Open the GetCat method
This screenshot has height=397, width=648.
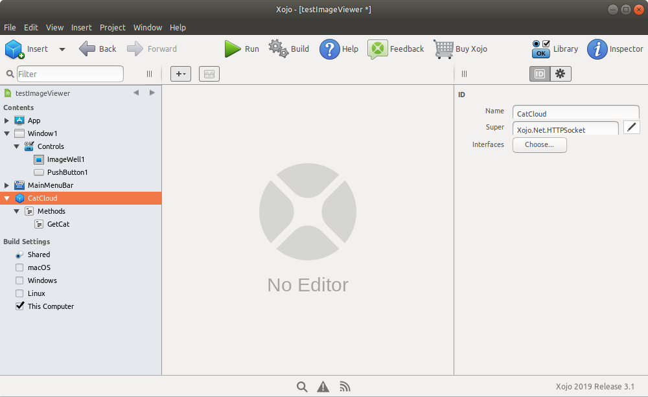click(x=58, y=224)
